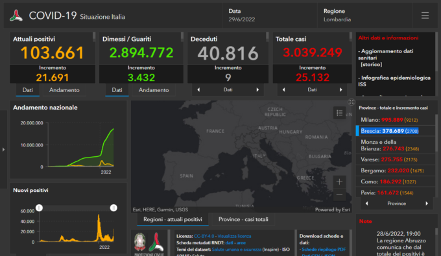Screen dimensions: 441x256
Task: Go to previous page in Deceduti card
Action: pyautogui.click(x=198, y=89)
